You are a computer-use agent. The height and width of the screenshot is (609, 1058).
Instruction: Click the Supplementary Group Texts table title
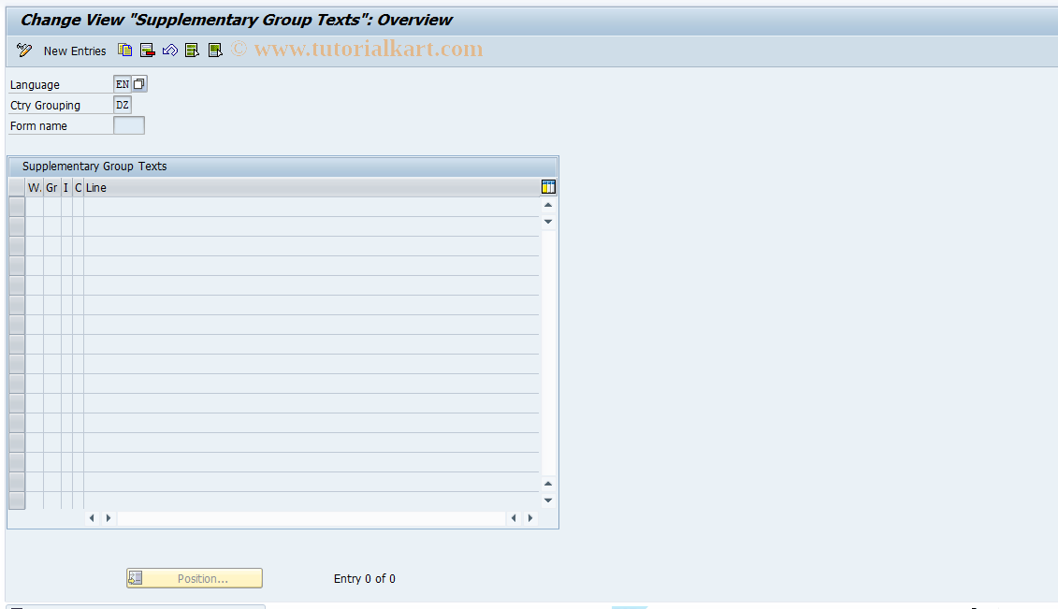(94, 166)
